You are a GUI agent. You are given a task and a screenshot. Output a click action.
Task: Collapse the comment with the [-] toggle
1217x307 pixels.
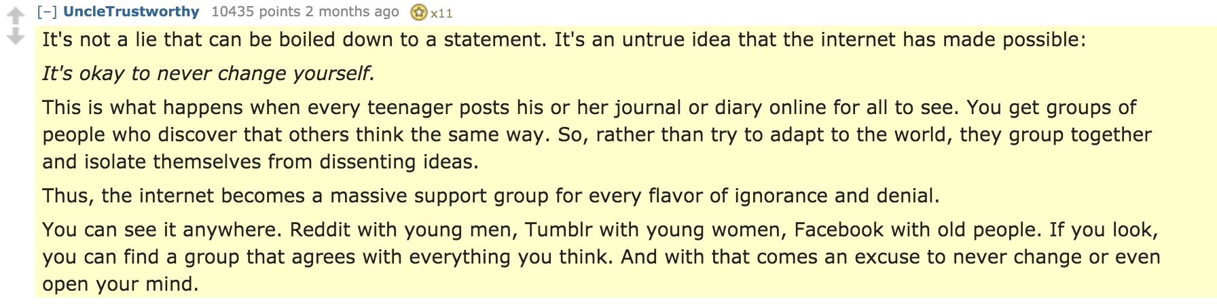(47, 12)
